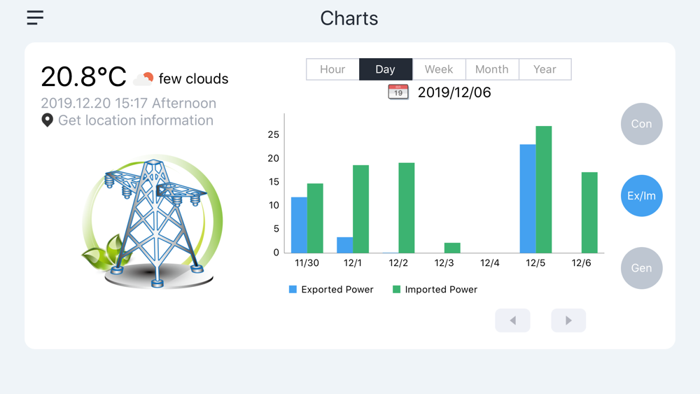Go to previous period with left arrow
The image size is (700, 394).
pyautogui.click(x=512, y=321)
